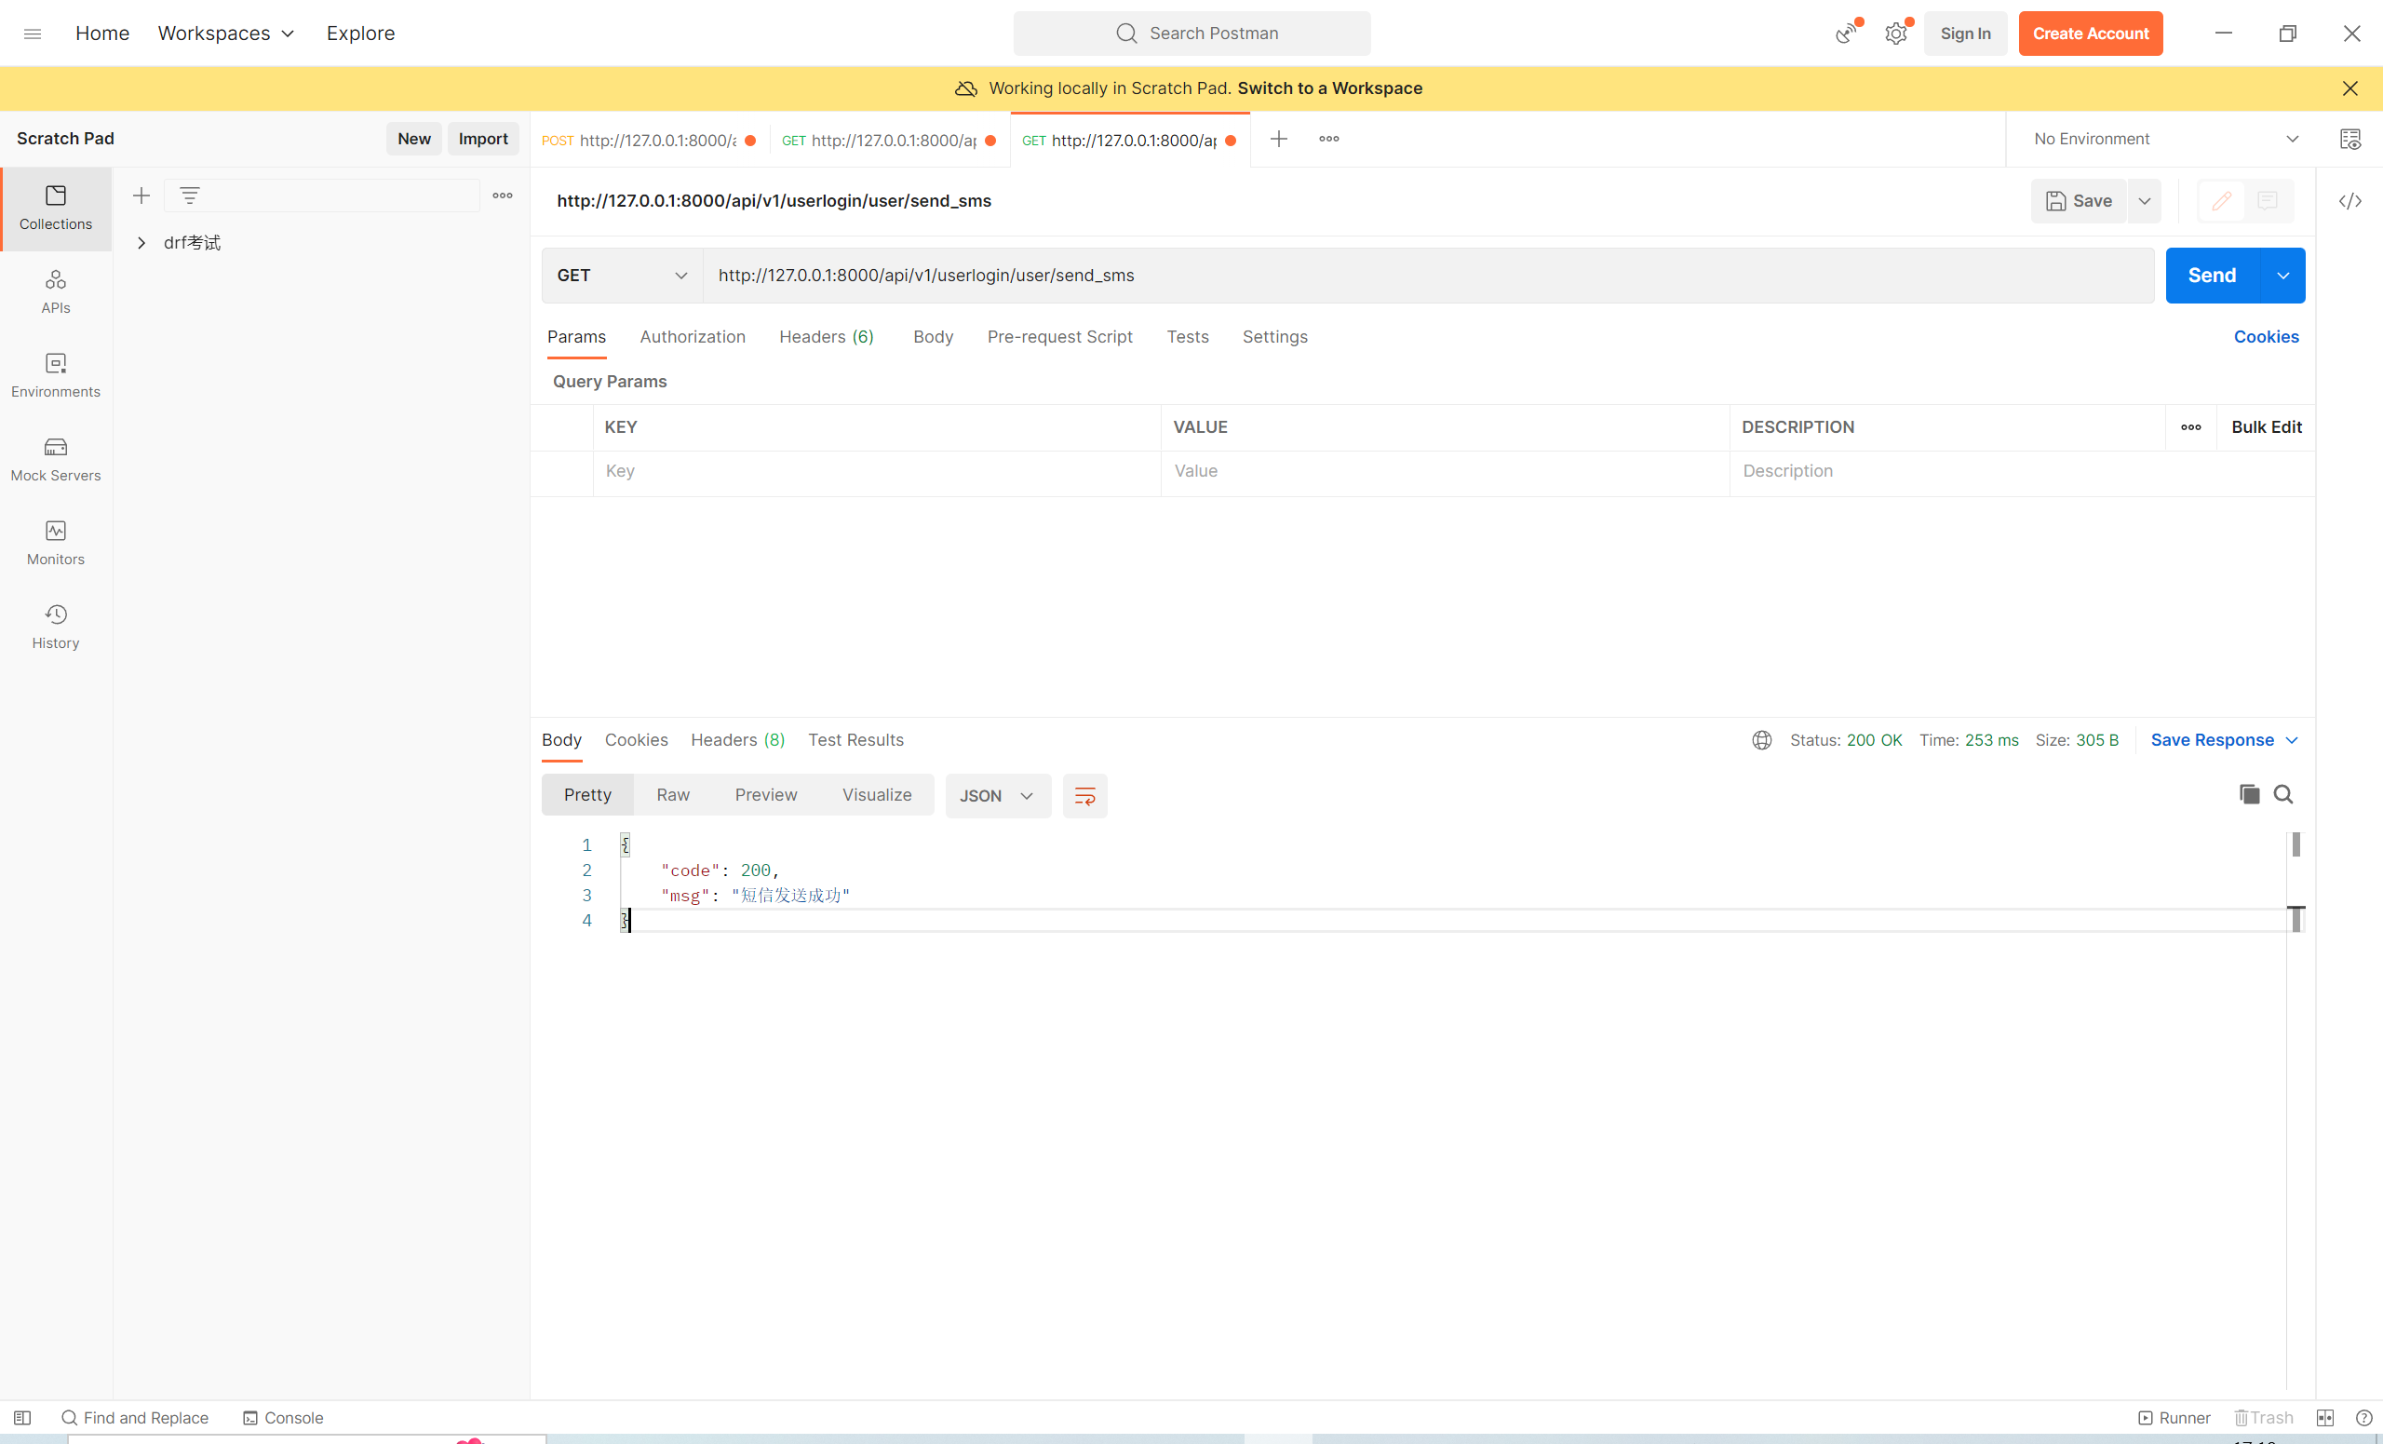Switch to the Raw response view
Image resolution: width=2383 pixels, height=1444 pixels.
click(x=672, y=795)
